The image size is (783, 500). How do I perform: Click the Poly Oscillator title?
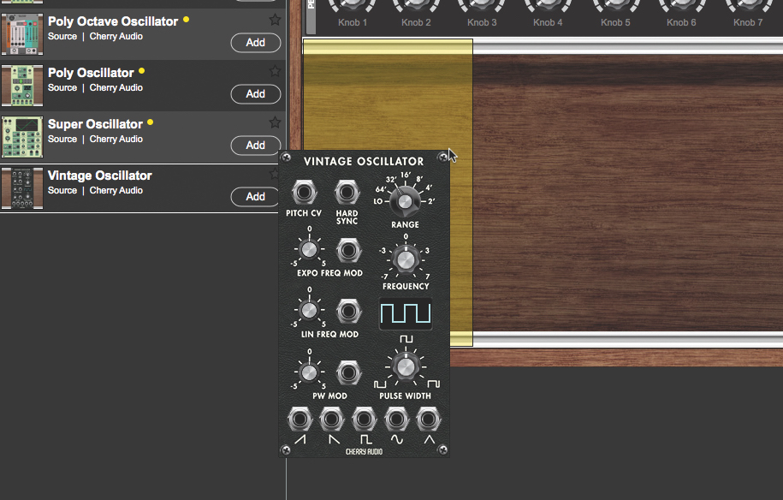91,73
